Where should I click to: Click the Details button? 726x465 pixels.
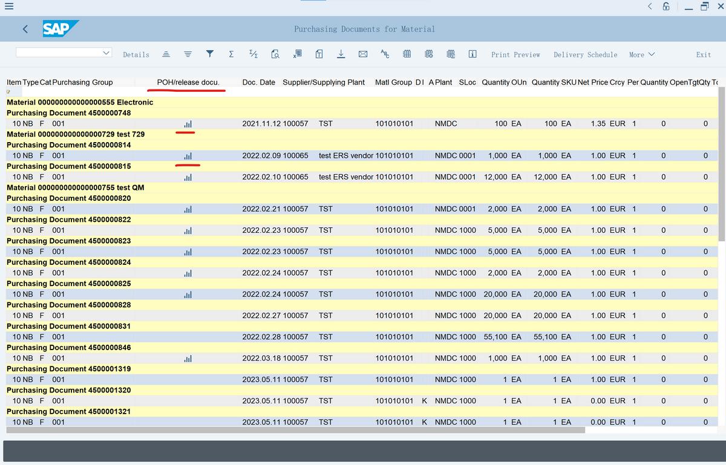(x=136, y=54)
